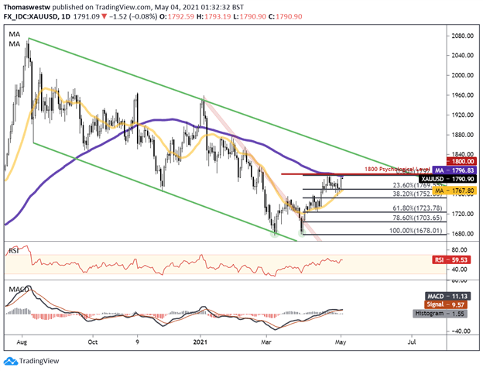The height and width of the screenshot is (371, 483).
Task: Click the Mar date axis label
Action: [x=266, y=342]
